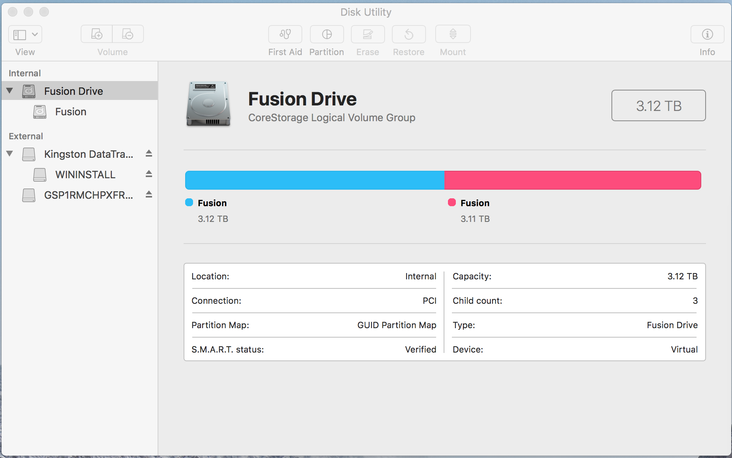Click the pink Fusion 3.11 TB size
This screenshot has height=458, width=732.
tap(475, 219)
